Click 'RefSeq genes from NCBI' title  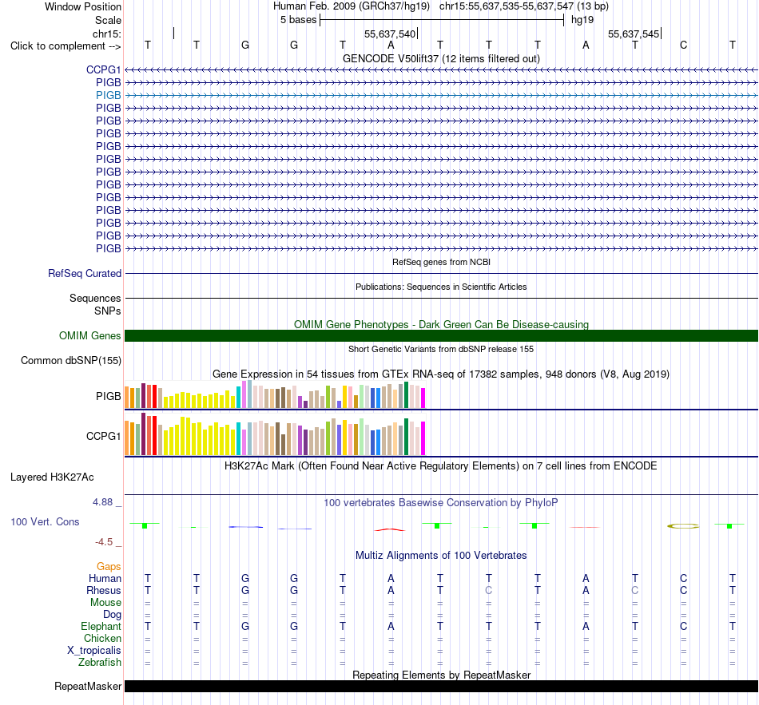[x=441, y=262]
